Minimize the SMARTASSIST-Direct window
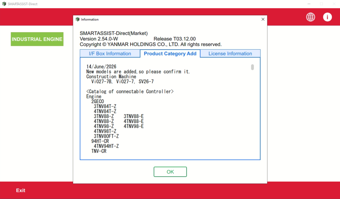The image size is (340, 199). pyautogui.click(x=309, y=4)
